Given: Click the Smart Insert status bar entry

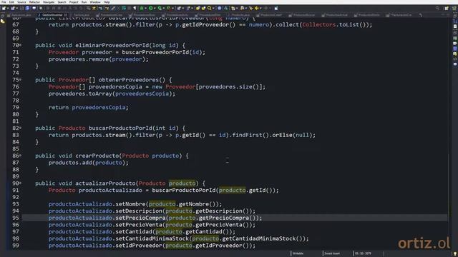Looking at the screenshot, I should (x=332, y=253).
